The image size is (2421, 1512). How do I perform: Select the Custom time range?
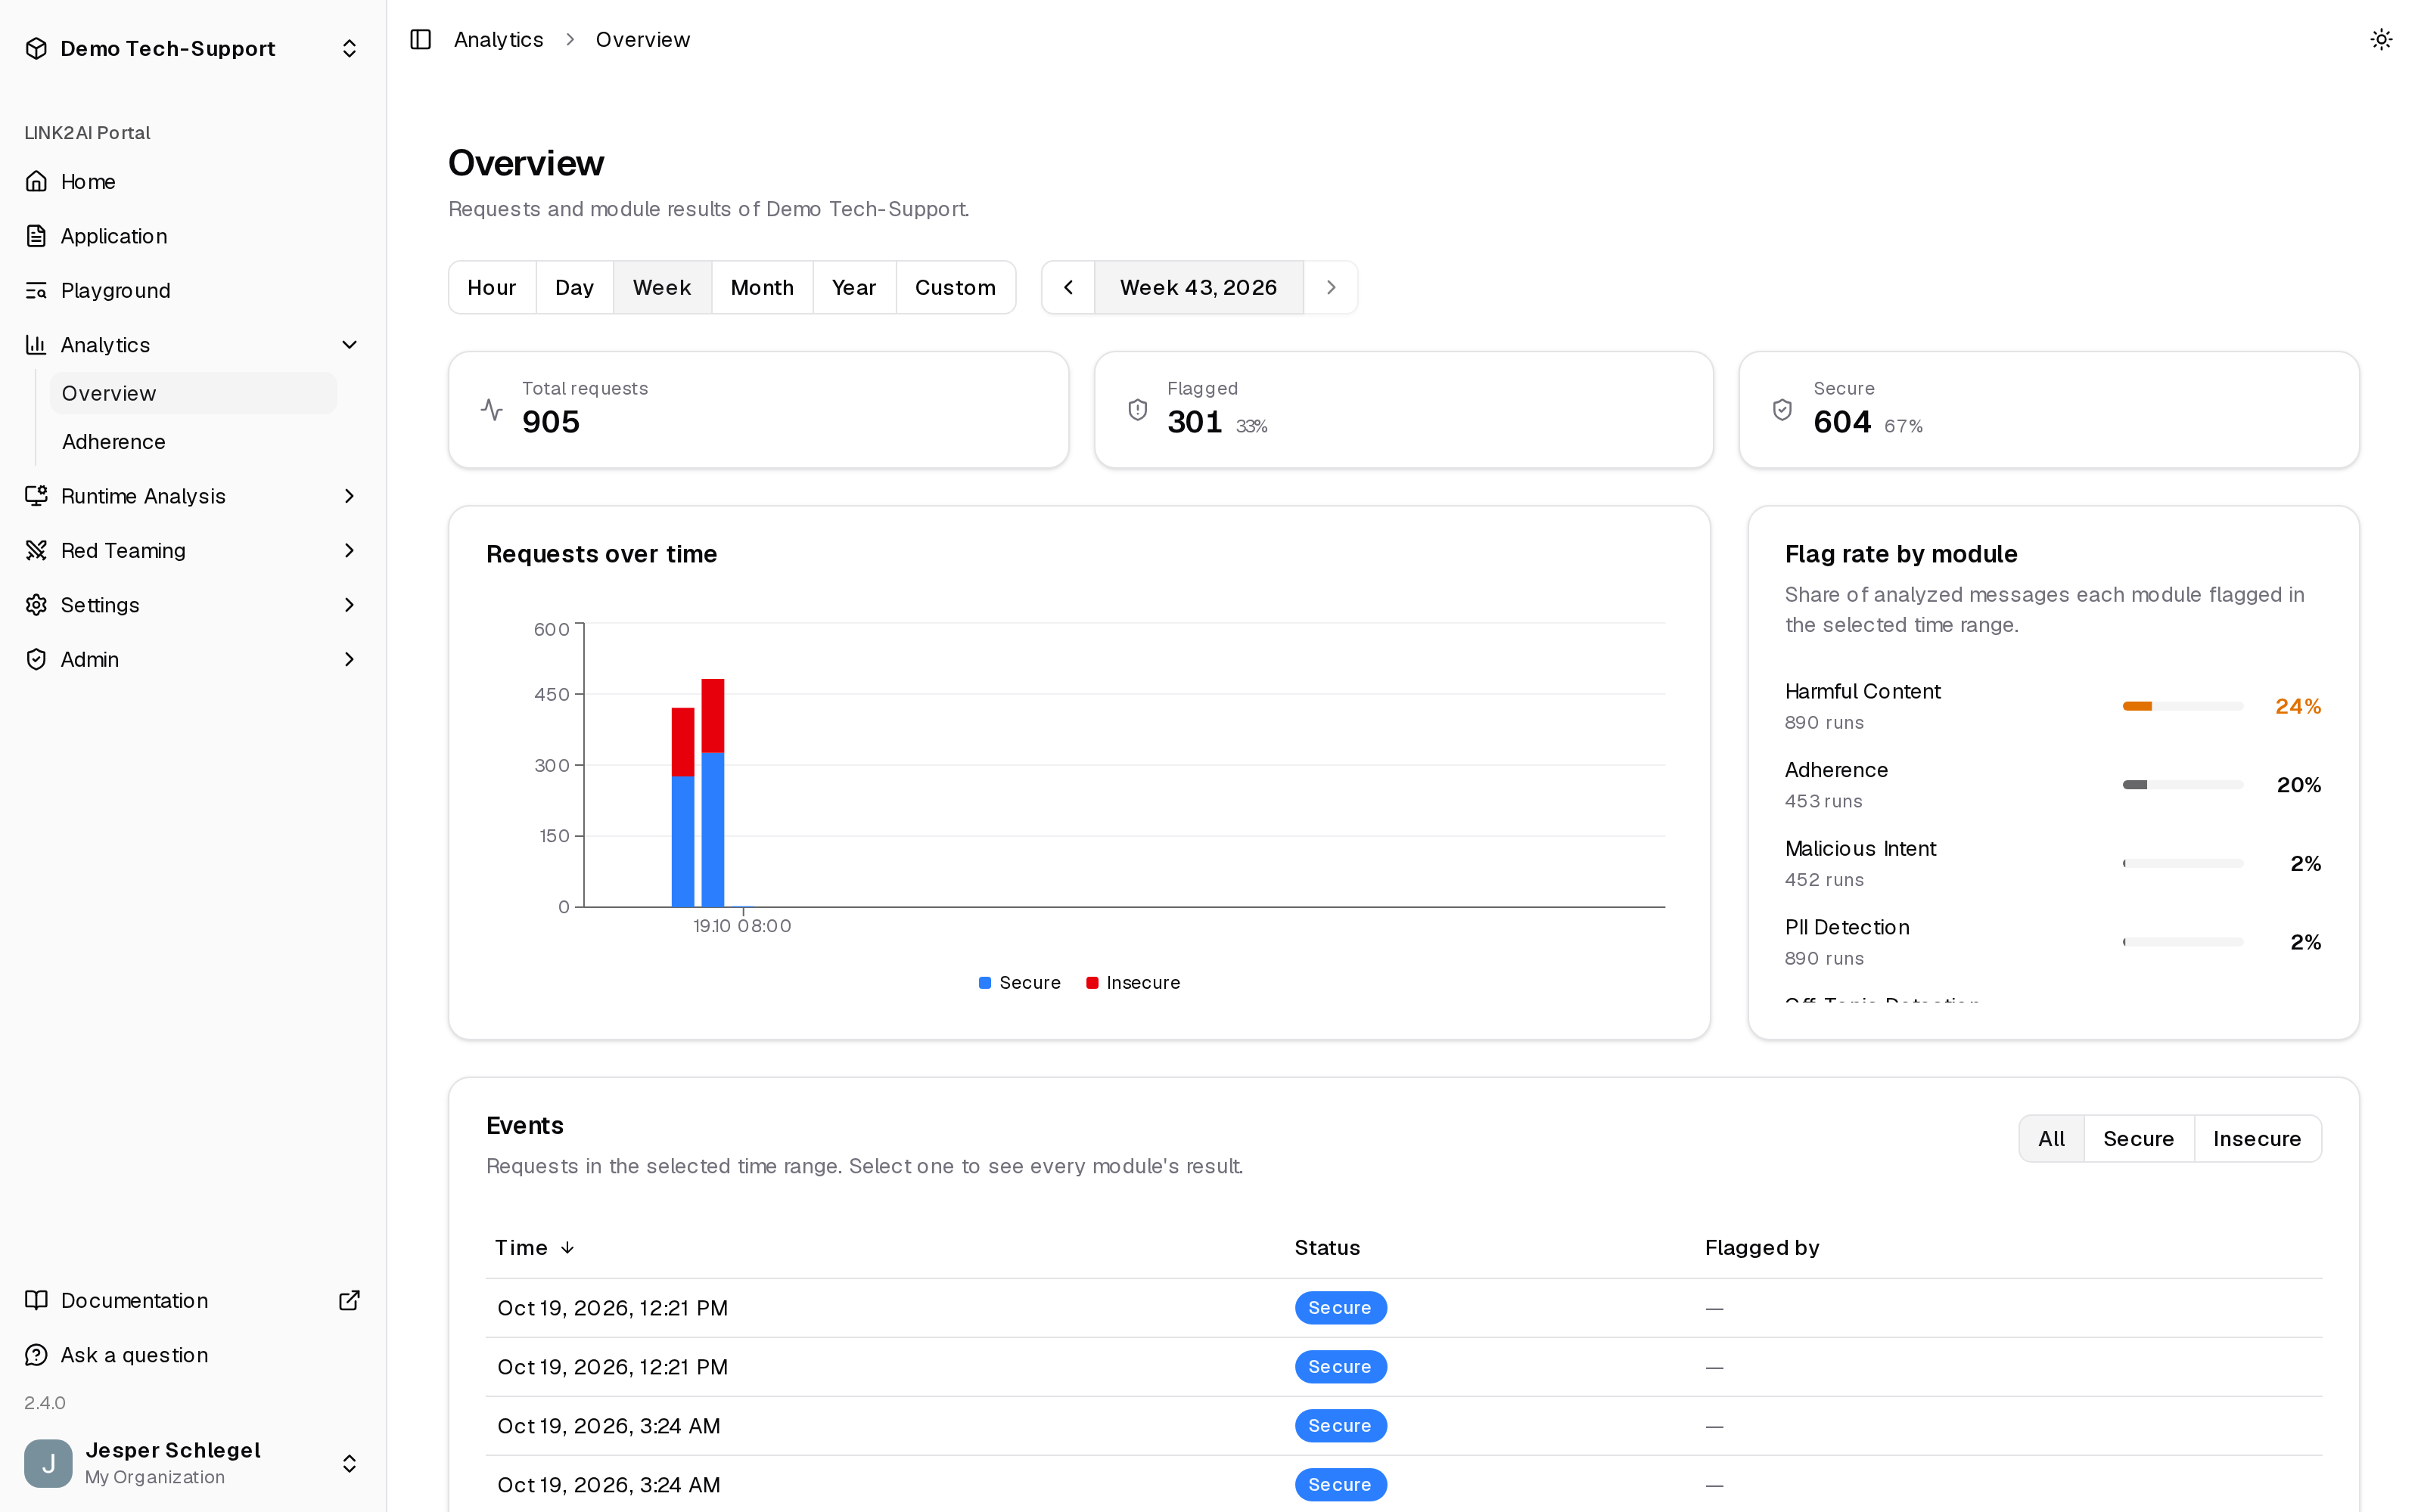coord(956,287)
